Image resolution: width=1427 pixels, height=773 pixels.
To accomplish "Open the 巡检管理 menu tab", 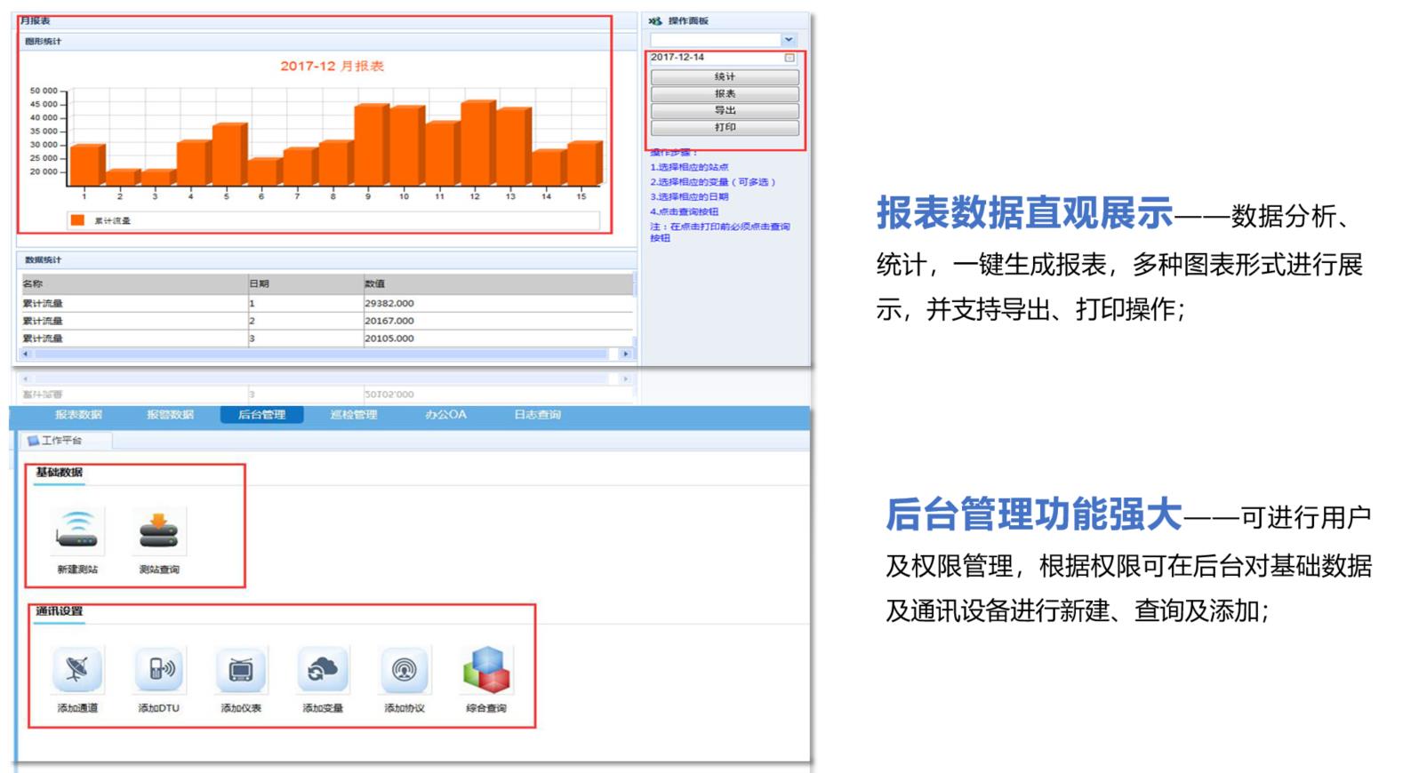I will 354,415.
